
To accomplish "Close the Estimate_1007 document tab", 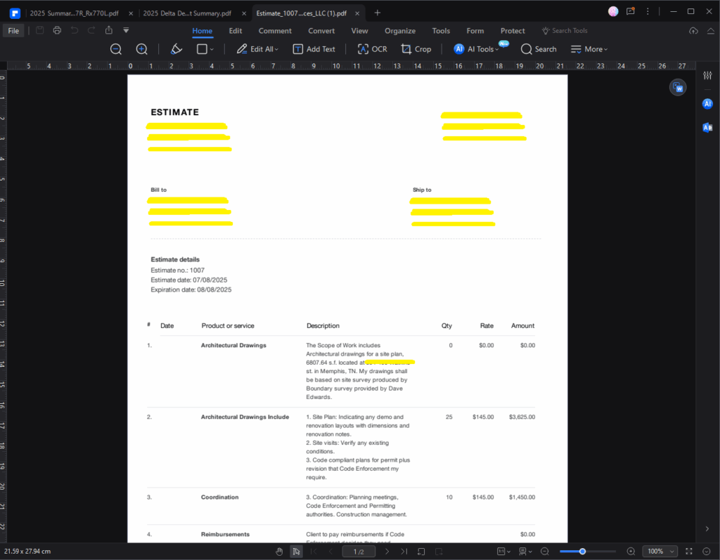I will click(x=357, y=13).
